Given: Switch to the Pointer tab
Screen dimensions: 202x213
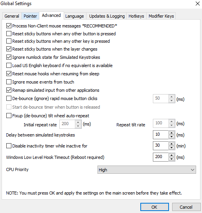Looking at the screenshot, I should click(x=30, y=16).
